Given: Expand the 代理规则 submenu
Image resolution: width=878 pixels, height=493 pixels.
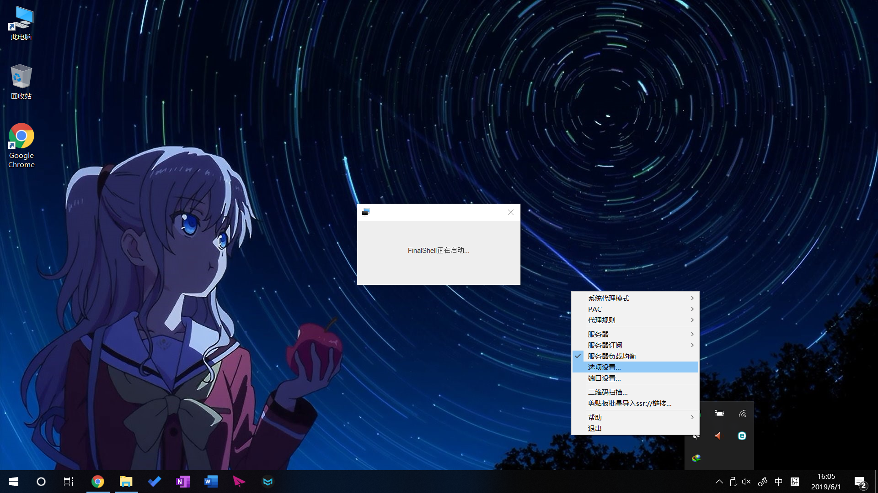Looking at the screenshot, I should pos(636,320).
